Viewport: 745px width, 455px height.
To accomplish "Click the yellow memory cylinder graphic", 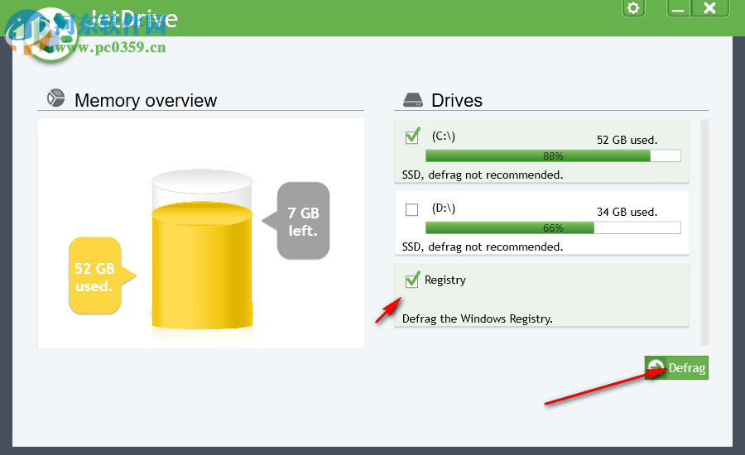I will click(x=202, y=249).
